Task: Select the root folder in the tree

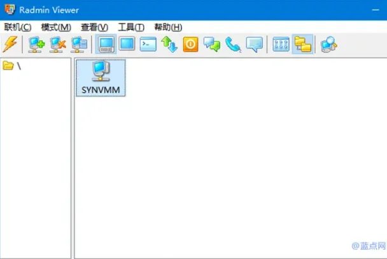Action: coord(13,66)
